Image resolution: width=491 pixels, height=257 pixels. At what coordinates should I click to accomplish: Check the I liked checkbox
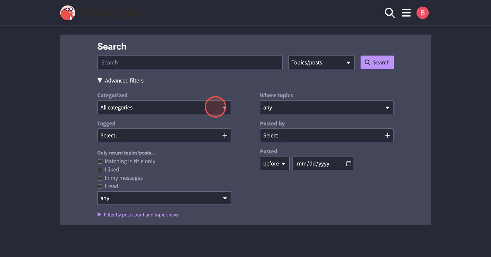point(100,170)
